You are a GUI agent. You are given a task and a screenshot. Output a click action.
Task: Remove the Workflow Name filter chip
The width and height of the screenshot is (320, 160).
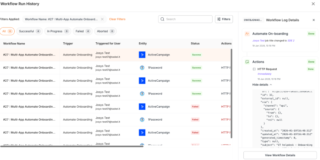coord(102,19)
